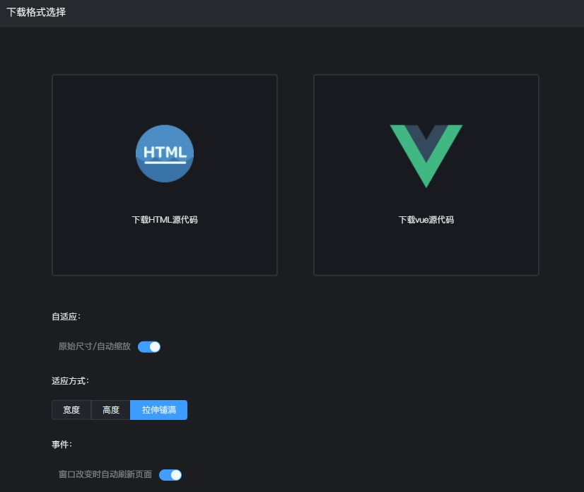
Task: Select the 下载HTML源代码 label
Action: coord(165,220)
